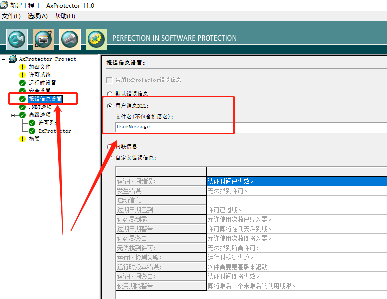Select 加密文件 in the project tree
This screenshot has width=387, height=299.
point(40,67)
